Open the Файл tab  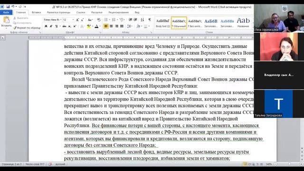[6, 12]
